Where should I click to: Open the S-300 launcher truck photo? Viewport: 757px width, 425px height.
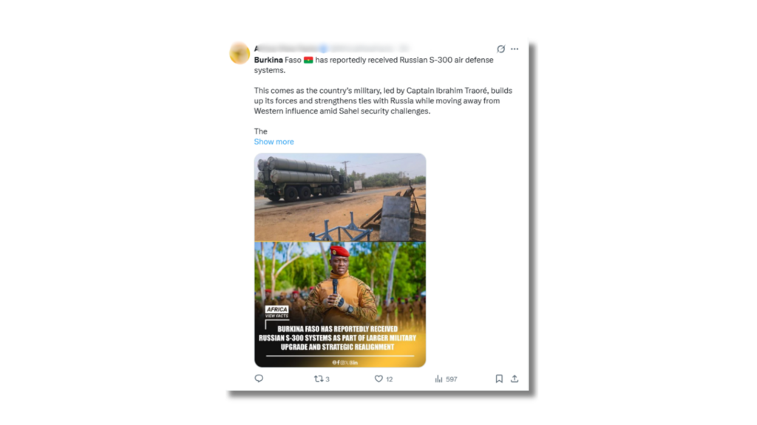340,197
